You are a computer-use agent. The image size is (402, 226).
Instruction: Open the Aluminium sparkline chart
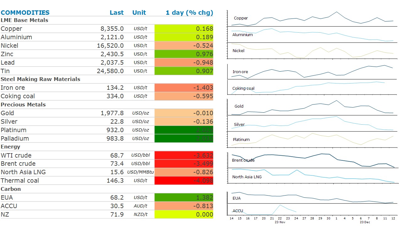click(312, 35)
